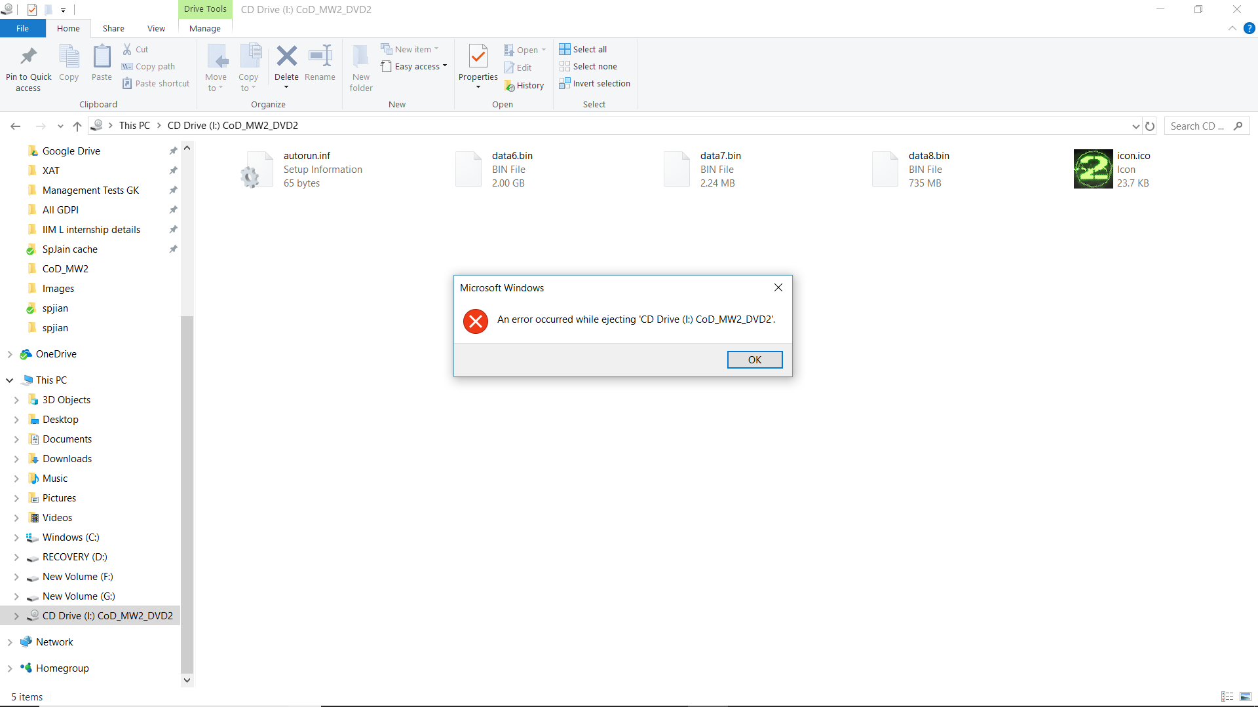Viewport: 1258px width, 707px height.
Task: Switch to large icons view in status bar
Action: tap(1246, 697)
